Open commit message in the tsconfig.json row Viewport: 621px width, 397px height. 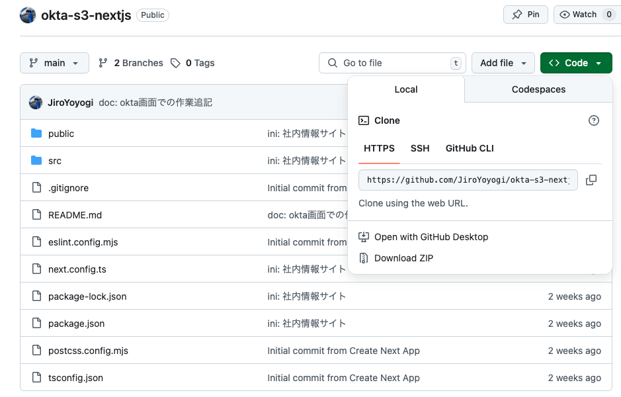tap(343, 378)
